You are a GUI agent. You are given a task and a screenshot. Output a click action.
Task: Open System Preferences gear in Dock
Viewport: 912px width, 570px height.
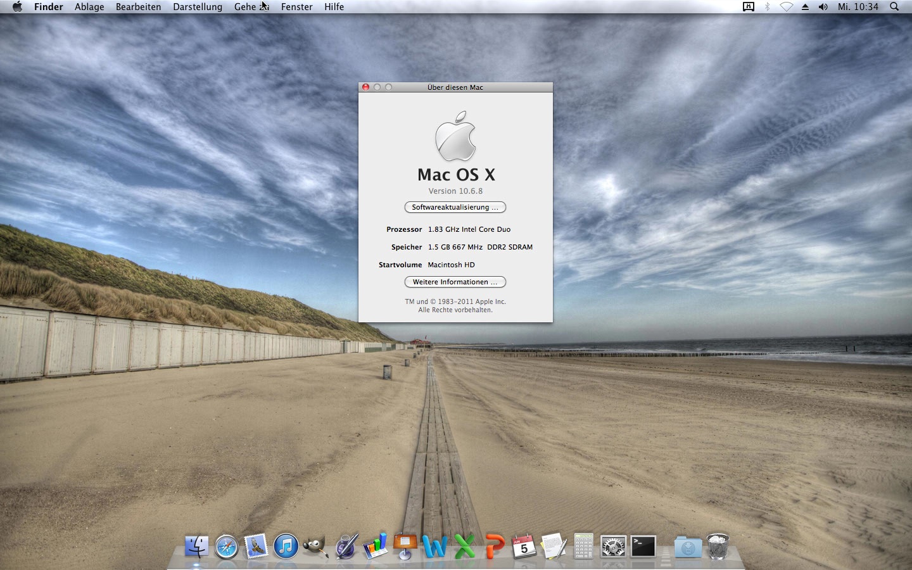pos(613,546)
